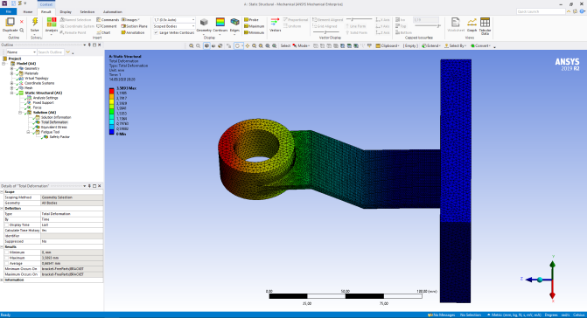Click the red legend color band
Image resolution: width=587 pixels, height=318 pixels.
point(112,91)
